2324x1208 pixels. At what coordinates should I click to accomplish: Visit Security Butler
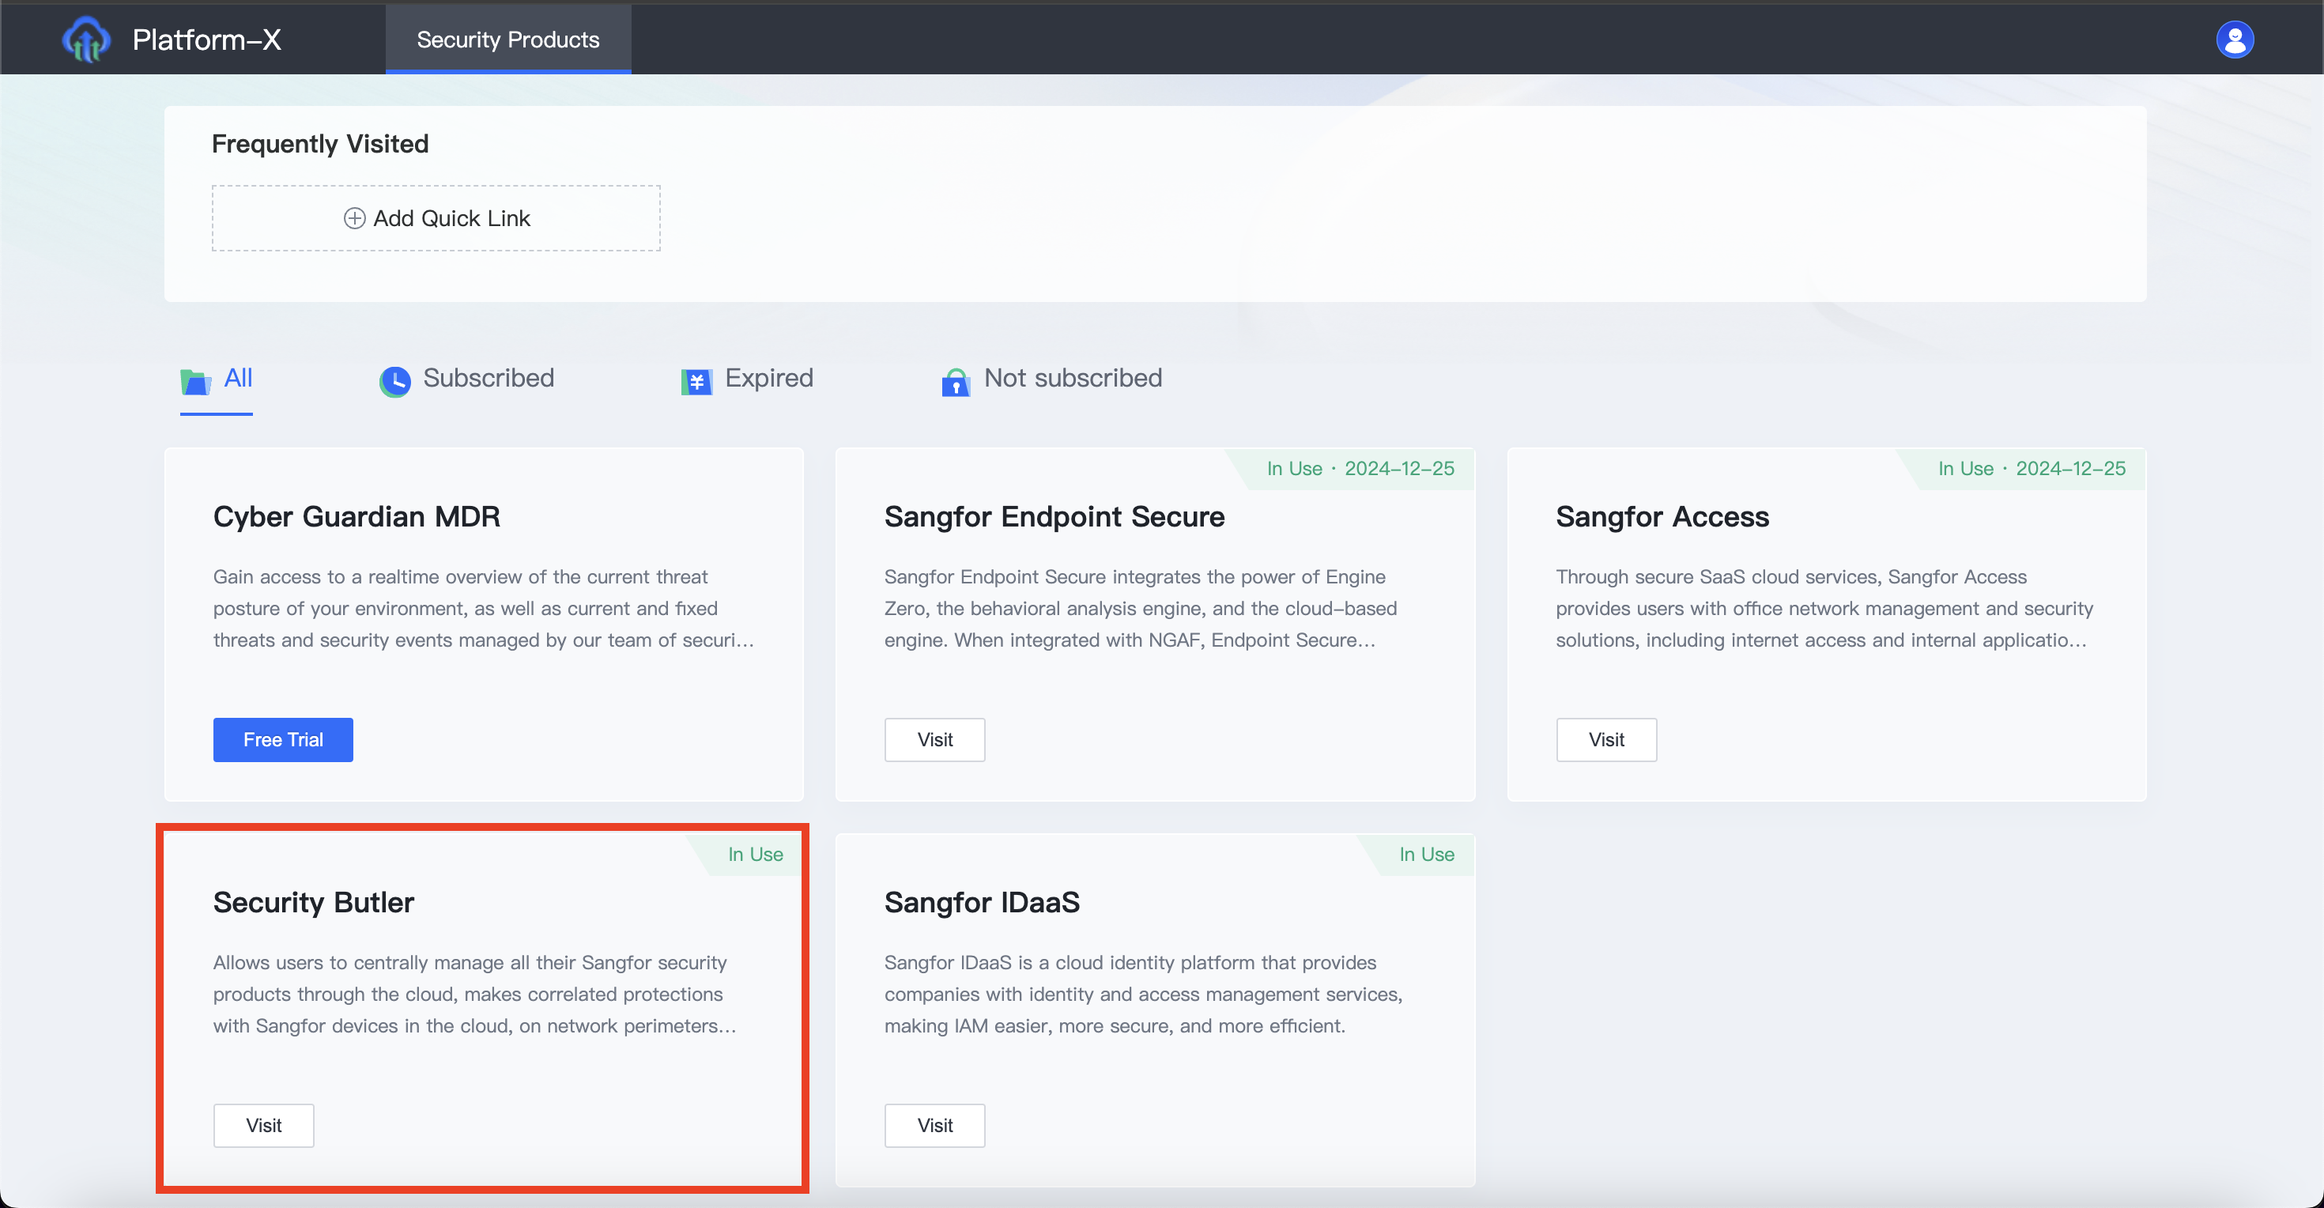263,1125
